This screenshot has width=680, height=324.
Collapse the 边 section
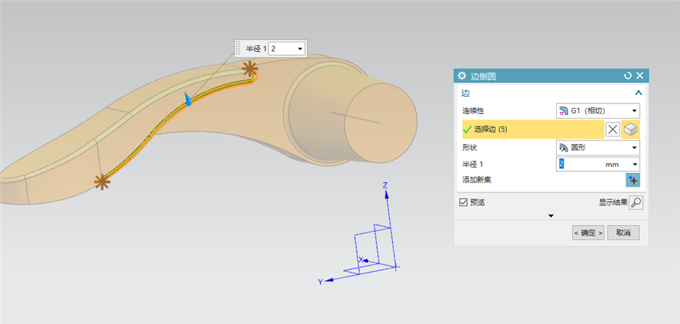tap(638, 93)
